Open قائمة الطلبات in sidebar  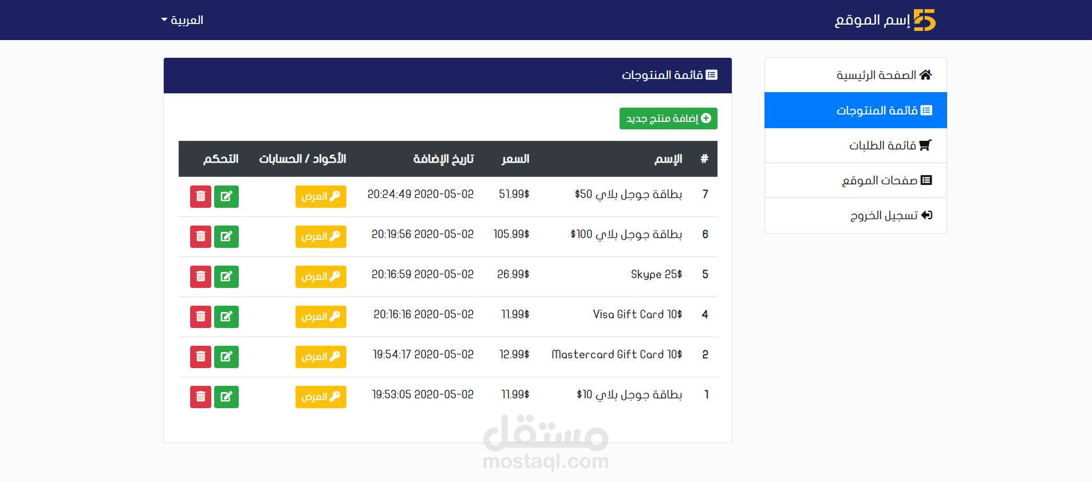coord(856,145)
